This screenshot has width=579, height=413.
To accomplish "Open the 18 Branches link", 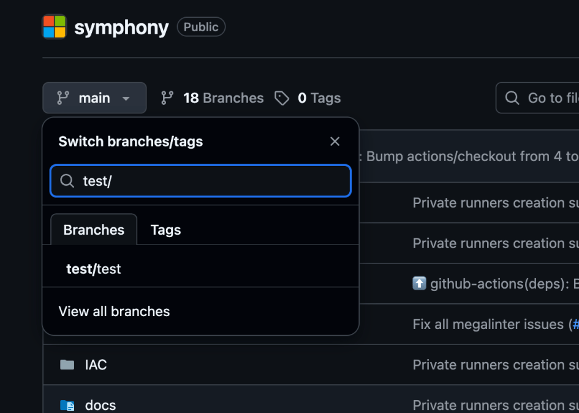I will pos(223,98).
